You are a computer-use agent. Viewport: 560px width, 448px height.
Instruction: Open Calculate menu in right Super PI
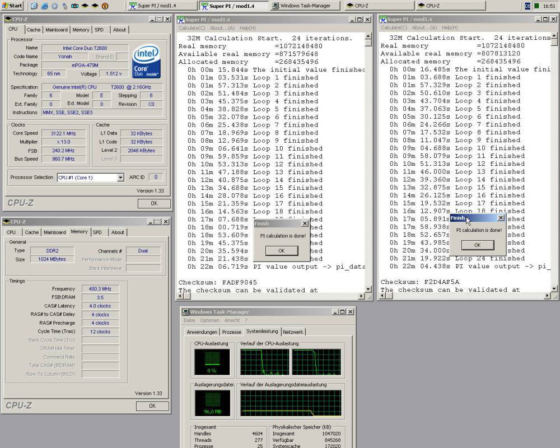coord(394,27)
